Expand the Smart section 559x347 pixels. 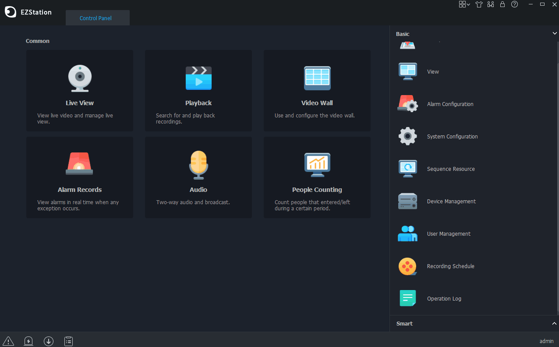554,323
